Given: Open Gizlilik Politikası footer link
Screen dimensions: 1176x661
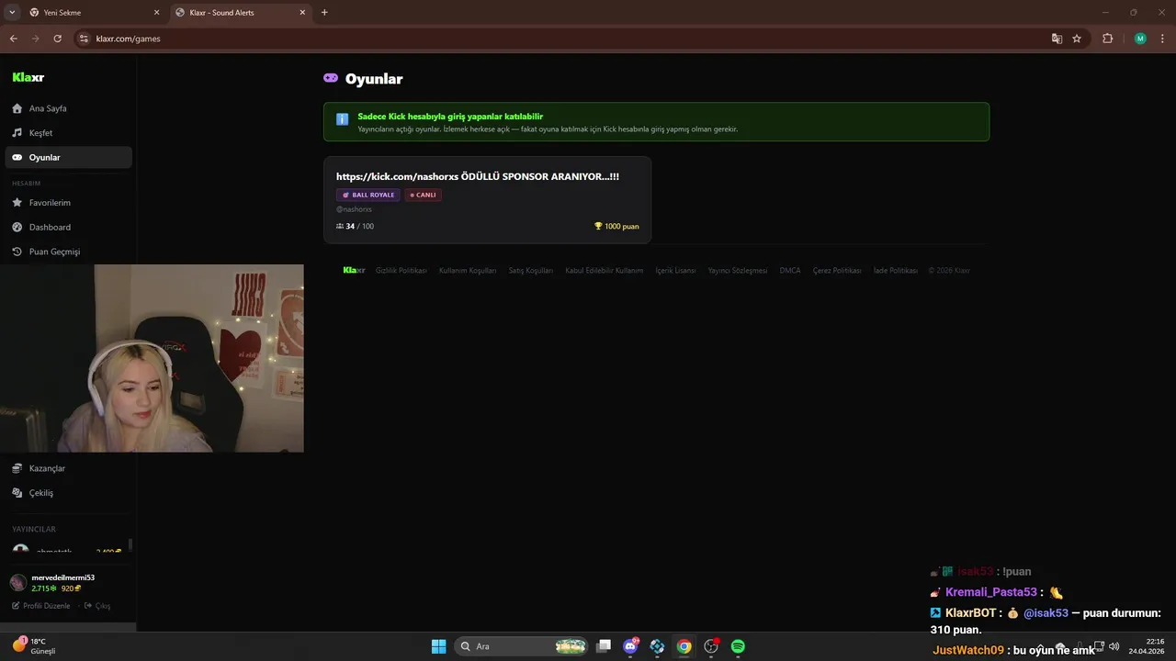Looking at the screenshot, I should [401, 271].
